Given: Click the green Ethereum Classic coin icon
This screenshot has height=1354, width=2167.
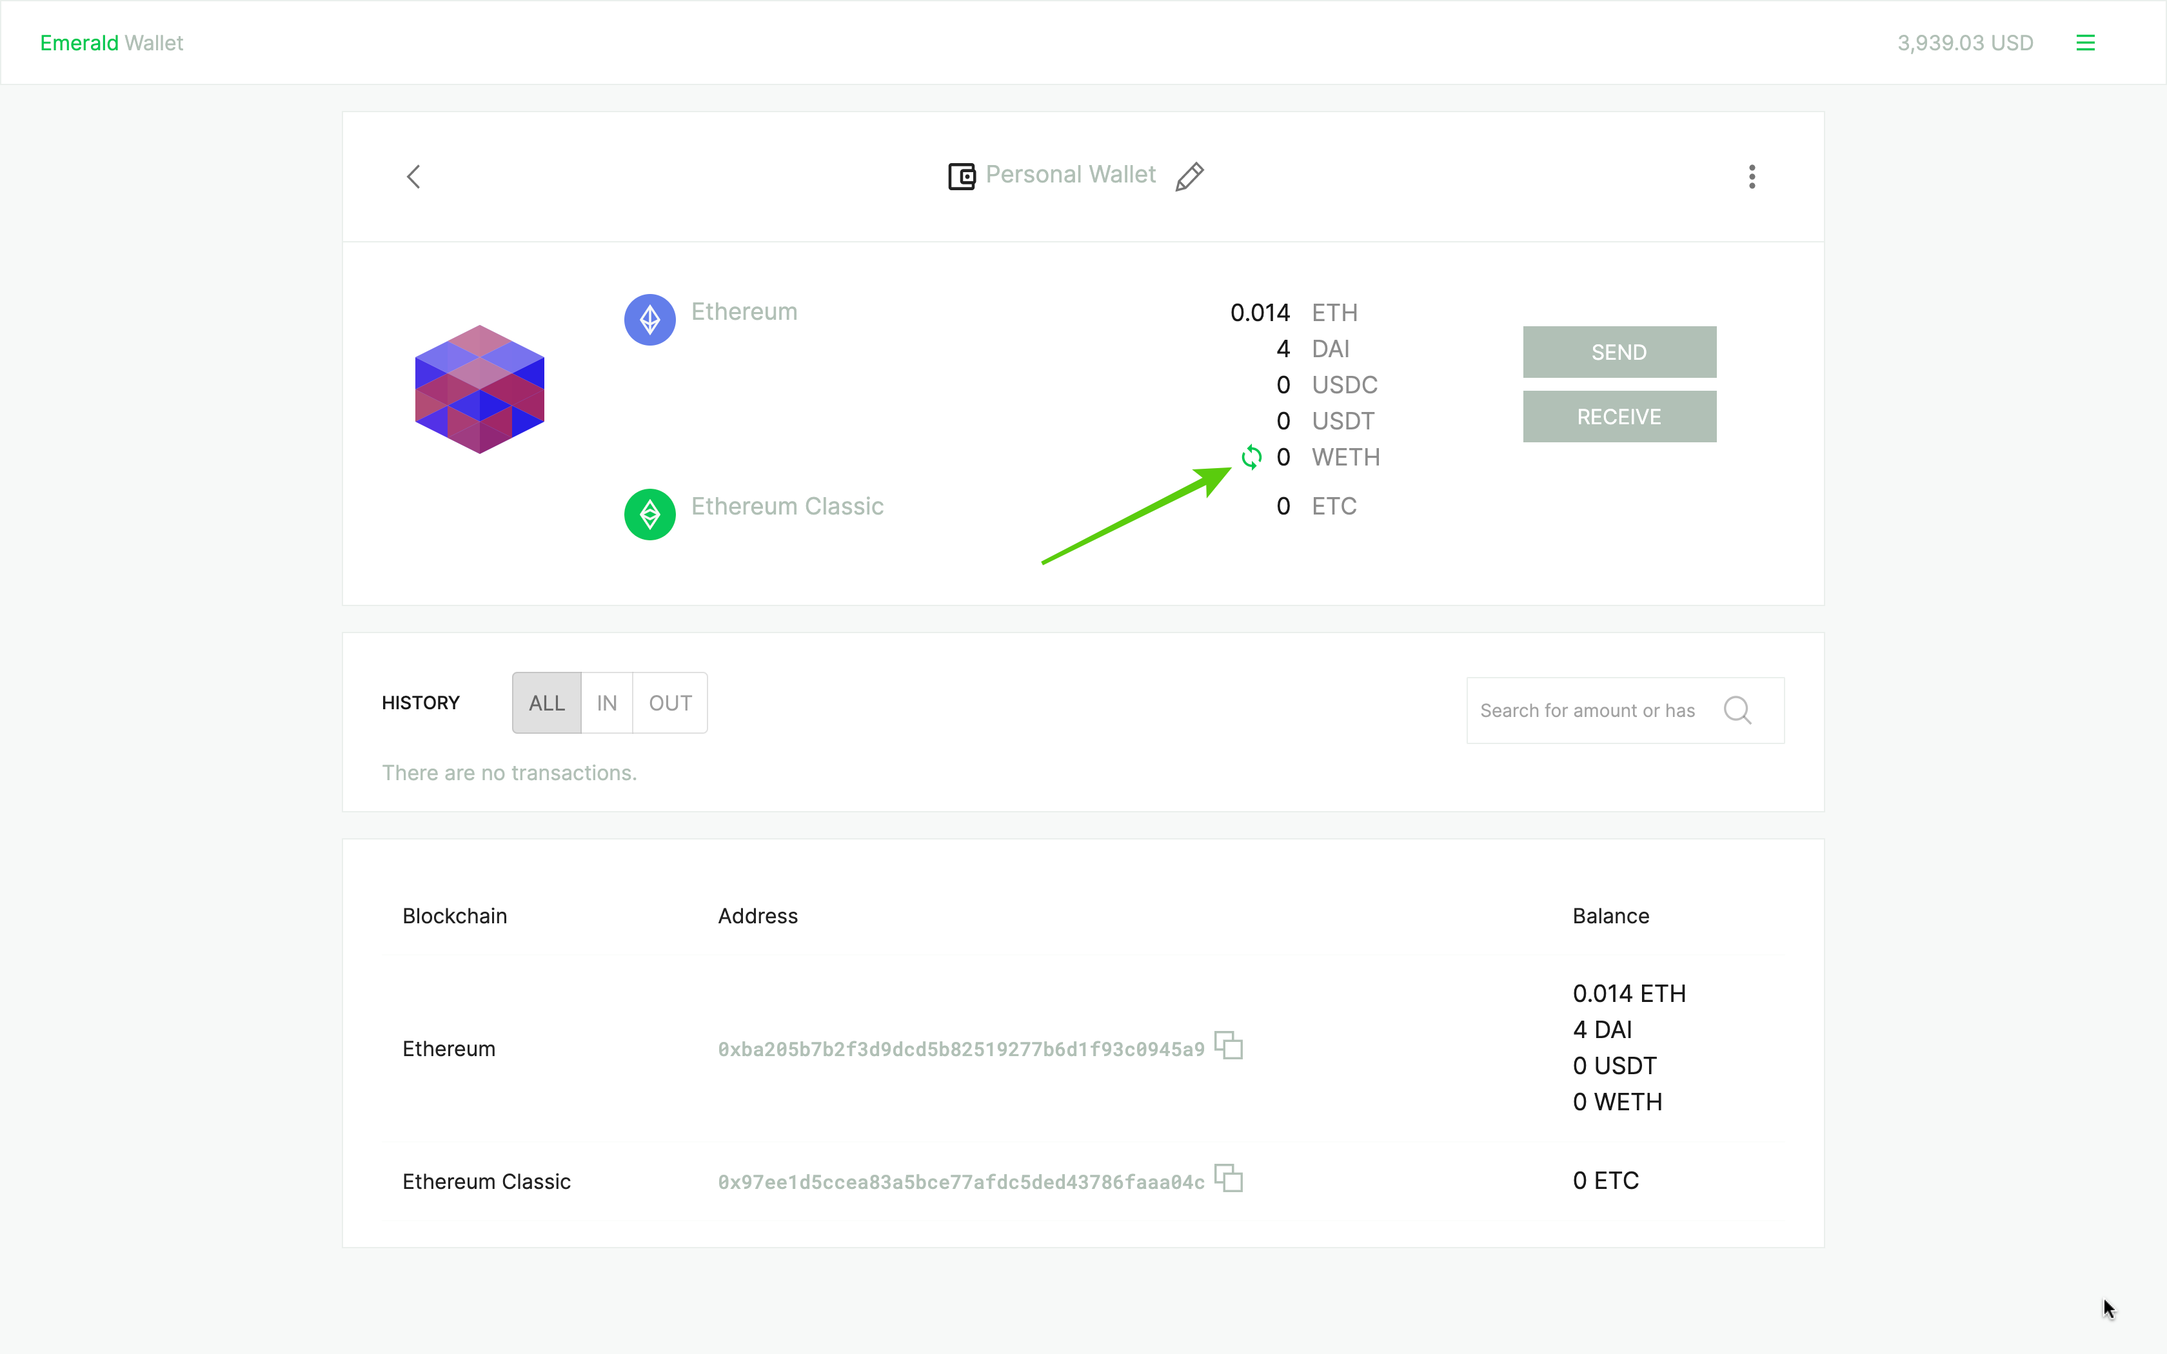Looking at the screenshot, I should click(649, 514).
